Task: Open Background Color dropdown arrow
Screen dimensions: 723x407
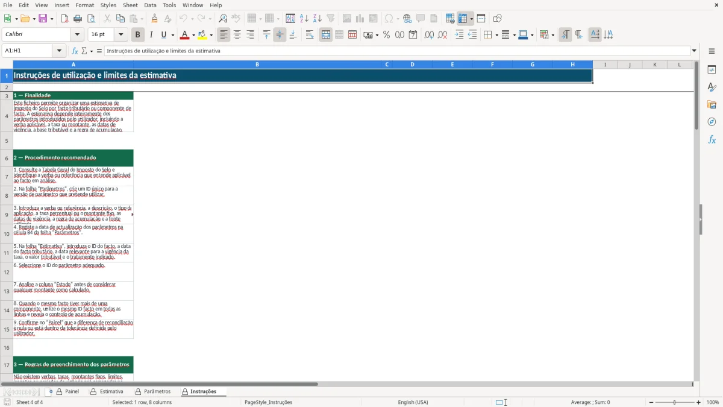Action: click(x=211, y=35)
